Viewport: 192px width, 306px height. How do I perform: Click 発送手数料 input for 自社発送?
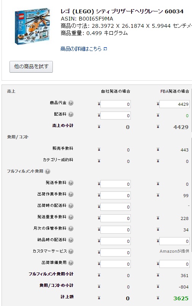(116, 184)
